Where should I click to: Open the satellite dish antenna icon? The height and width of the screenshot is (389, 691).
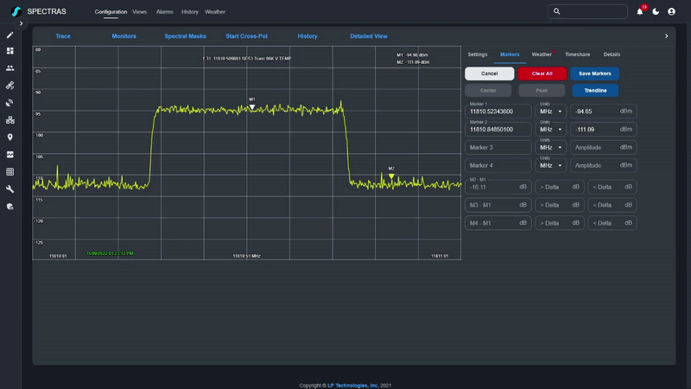click(x=10, y=103)
